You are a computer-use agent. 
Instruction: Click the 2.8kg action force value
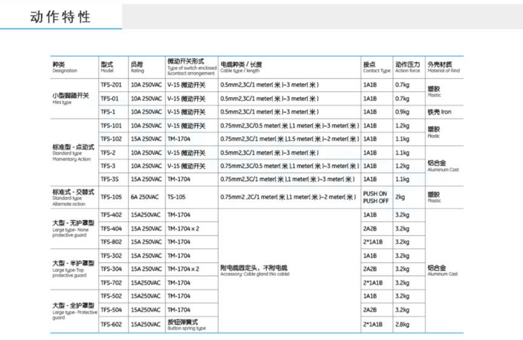(x=402, y=324)
